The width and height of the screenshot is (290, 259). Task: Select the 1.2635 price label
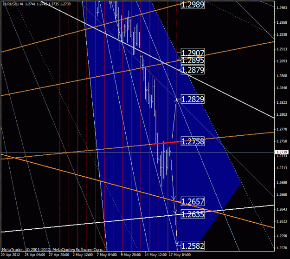[193, 214]
